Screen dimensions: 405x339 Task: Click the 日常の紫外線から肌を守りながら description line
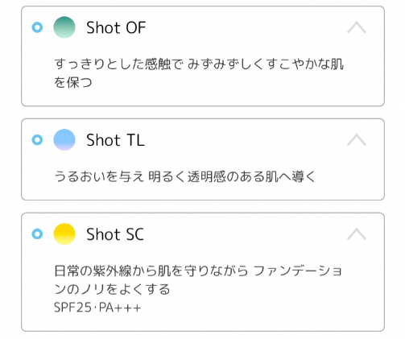pyautogui.click(x=198, y=271)
